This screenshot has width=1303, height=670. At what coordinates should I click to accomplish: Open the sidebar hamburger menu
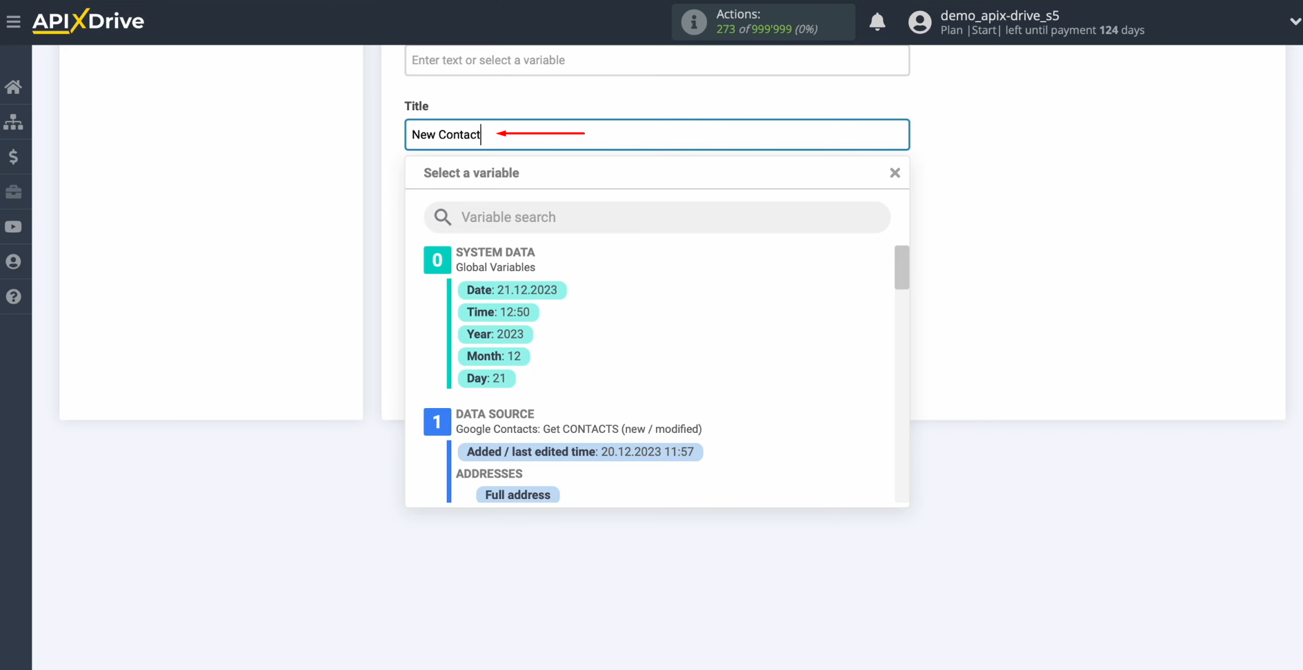pyautogui.click(x=14, y=21)
